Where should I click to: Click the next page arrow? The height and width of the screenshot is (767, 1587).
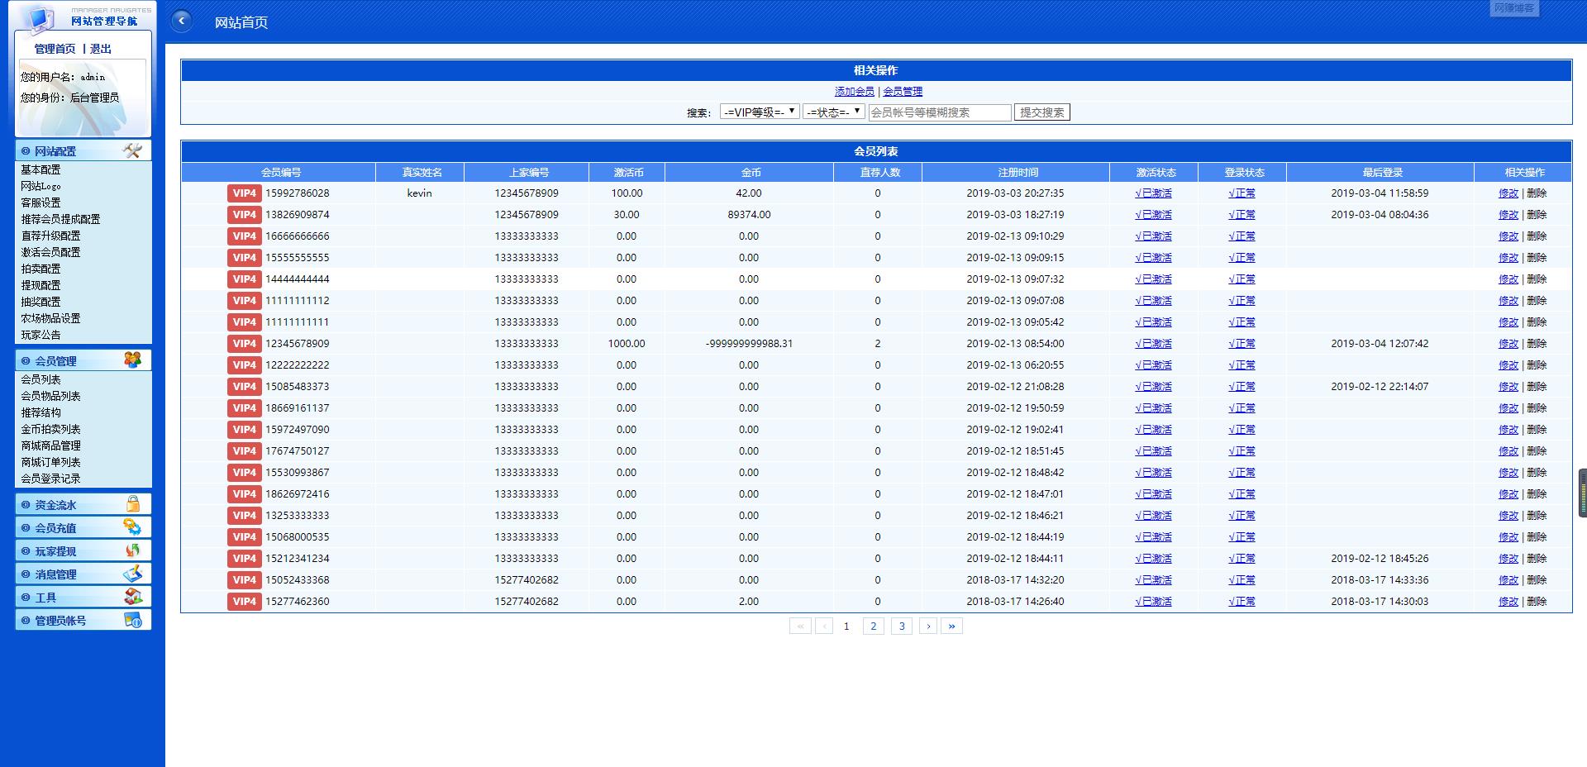pos(928,626)
